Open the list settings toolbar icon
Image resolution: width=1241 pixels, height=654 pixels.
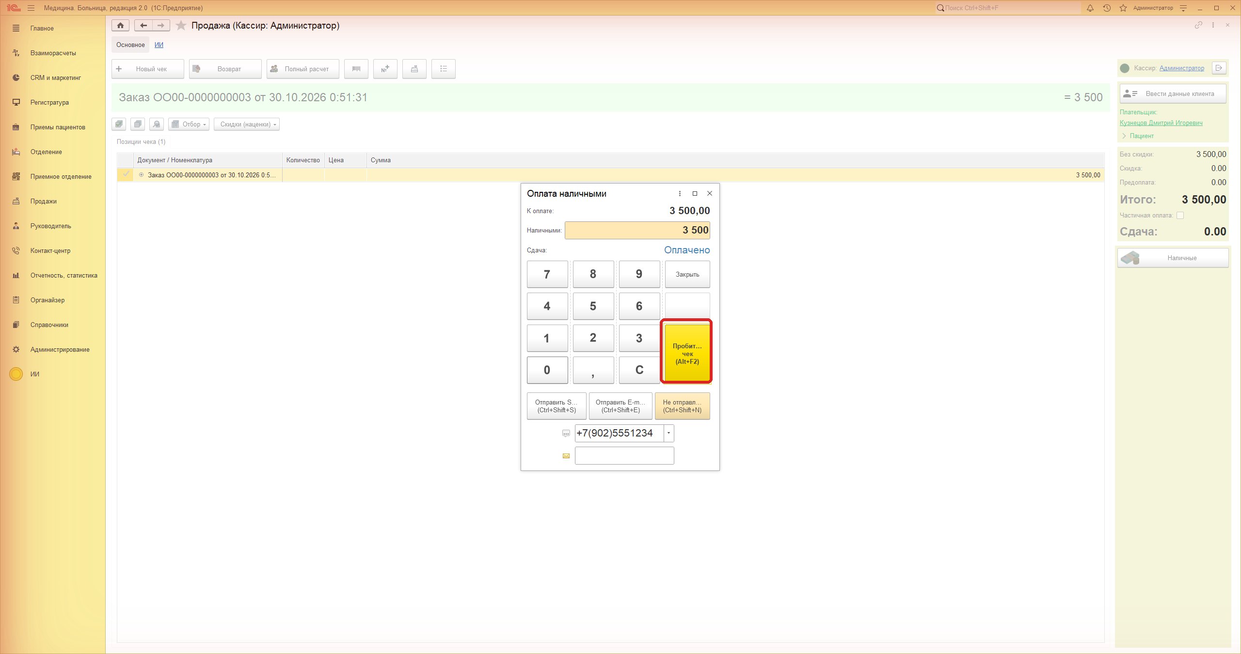point(443,69)
